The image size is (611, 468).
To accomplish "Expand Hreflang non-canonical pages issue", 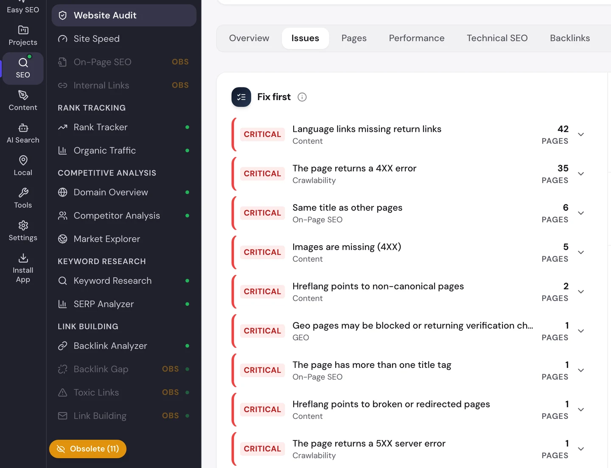I will click(581, 292).
